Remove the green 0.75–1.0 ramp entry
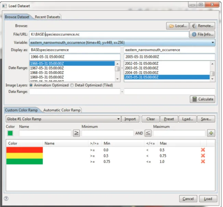This screenshot has width=223, height=207. point(203,162)
